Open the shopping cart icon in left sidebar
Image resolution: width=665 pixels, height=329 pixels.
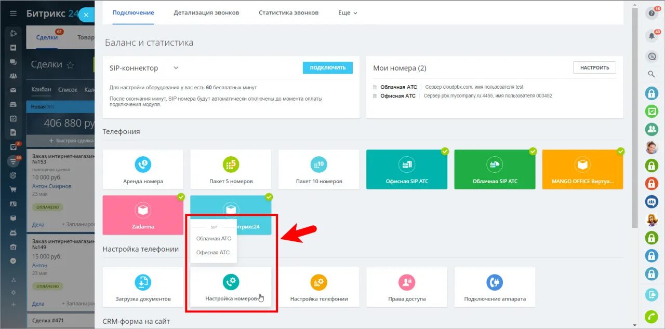[14, 189]
